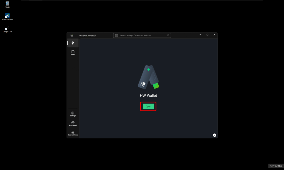
Task: Focus the Search settings / advanced features field
Action: tap(142, 35)
